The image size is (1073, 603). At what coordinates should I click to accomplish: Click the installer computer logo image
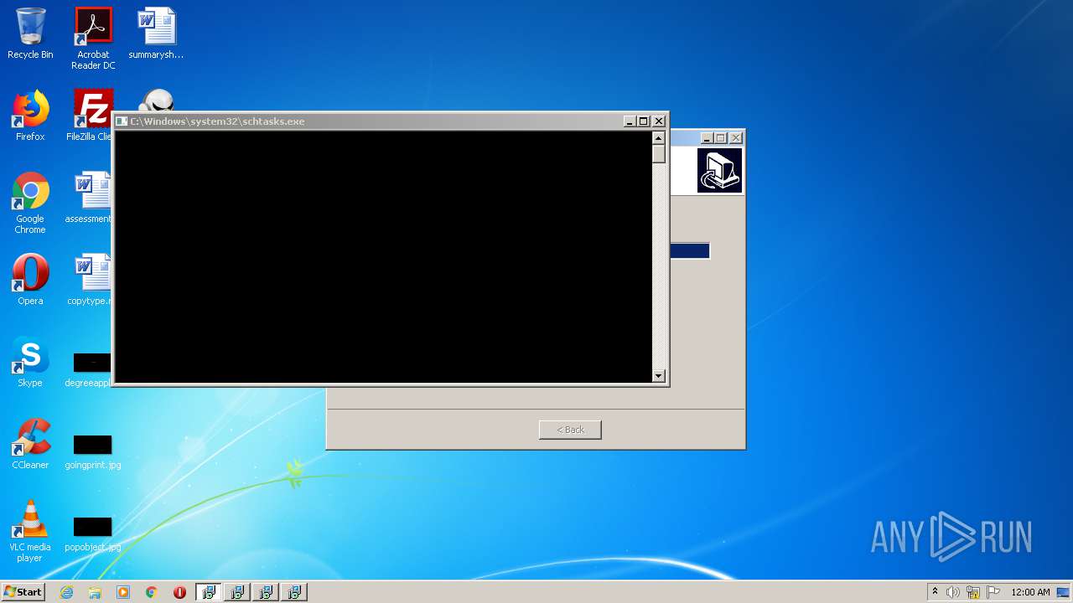(720, 171)
